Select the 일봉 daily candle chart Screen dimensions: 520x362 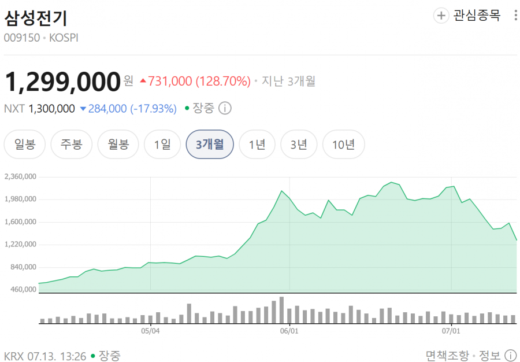pos(24,145)
